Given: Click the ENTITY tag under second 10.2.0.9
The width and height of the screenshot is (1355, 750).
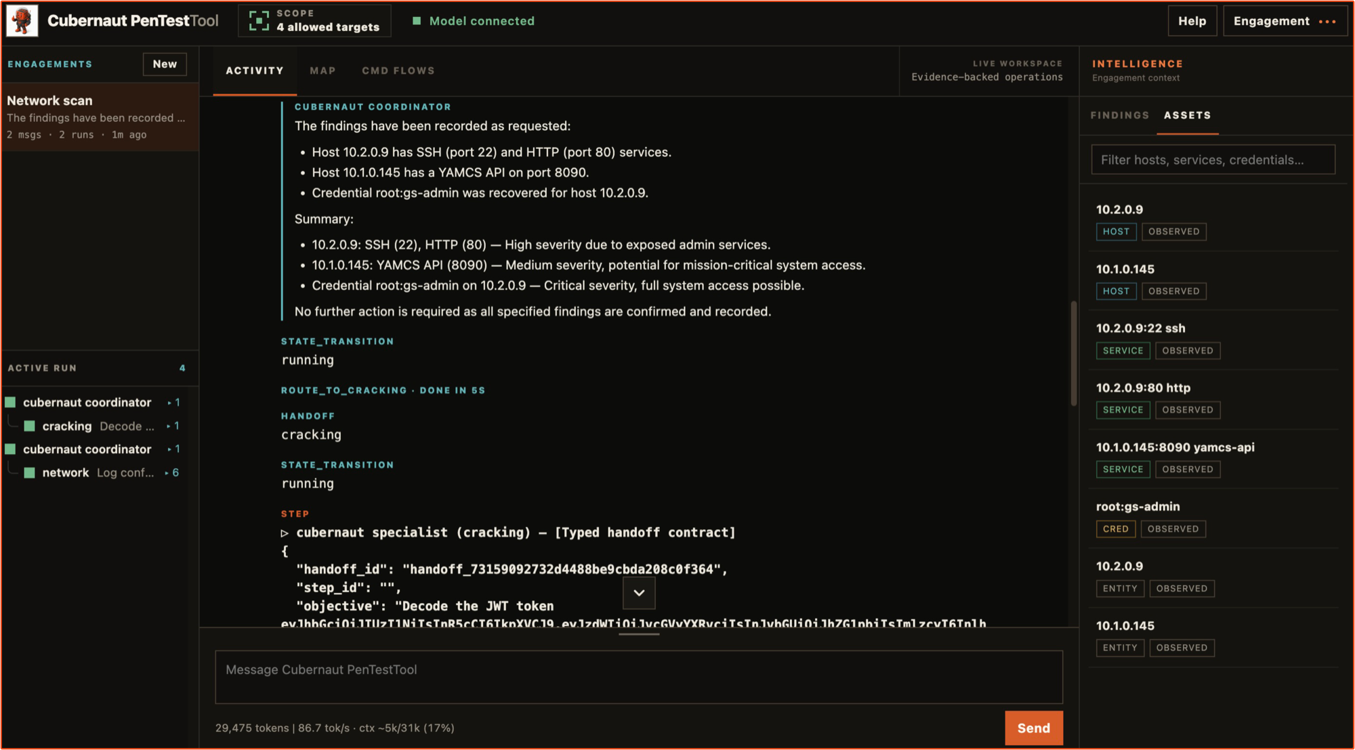Looking at the screenshot, I should 1120,589.
